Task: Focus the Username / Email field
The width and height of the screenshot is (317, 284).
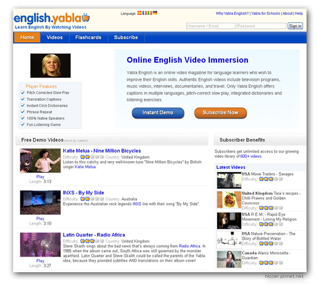Action: pyautogui.click(x=211, y=26)
